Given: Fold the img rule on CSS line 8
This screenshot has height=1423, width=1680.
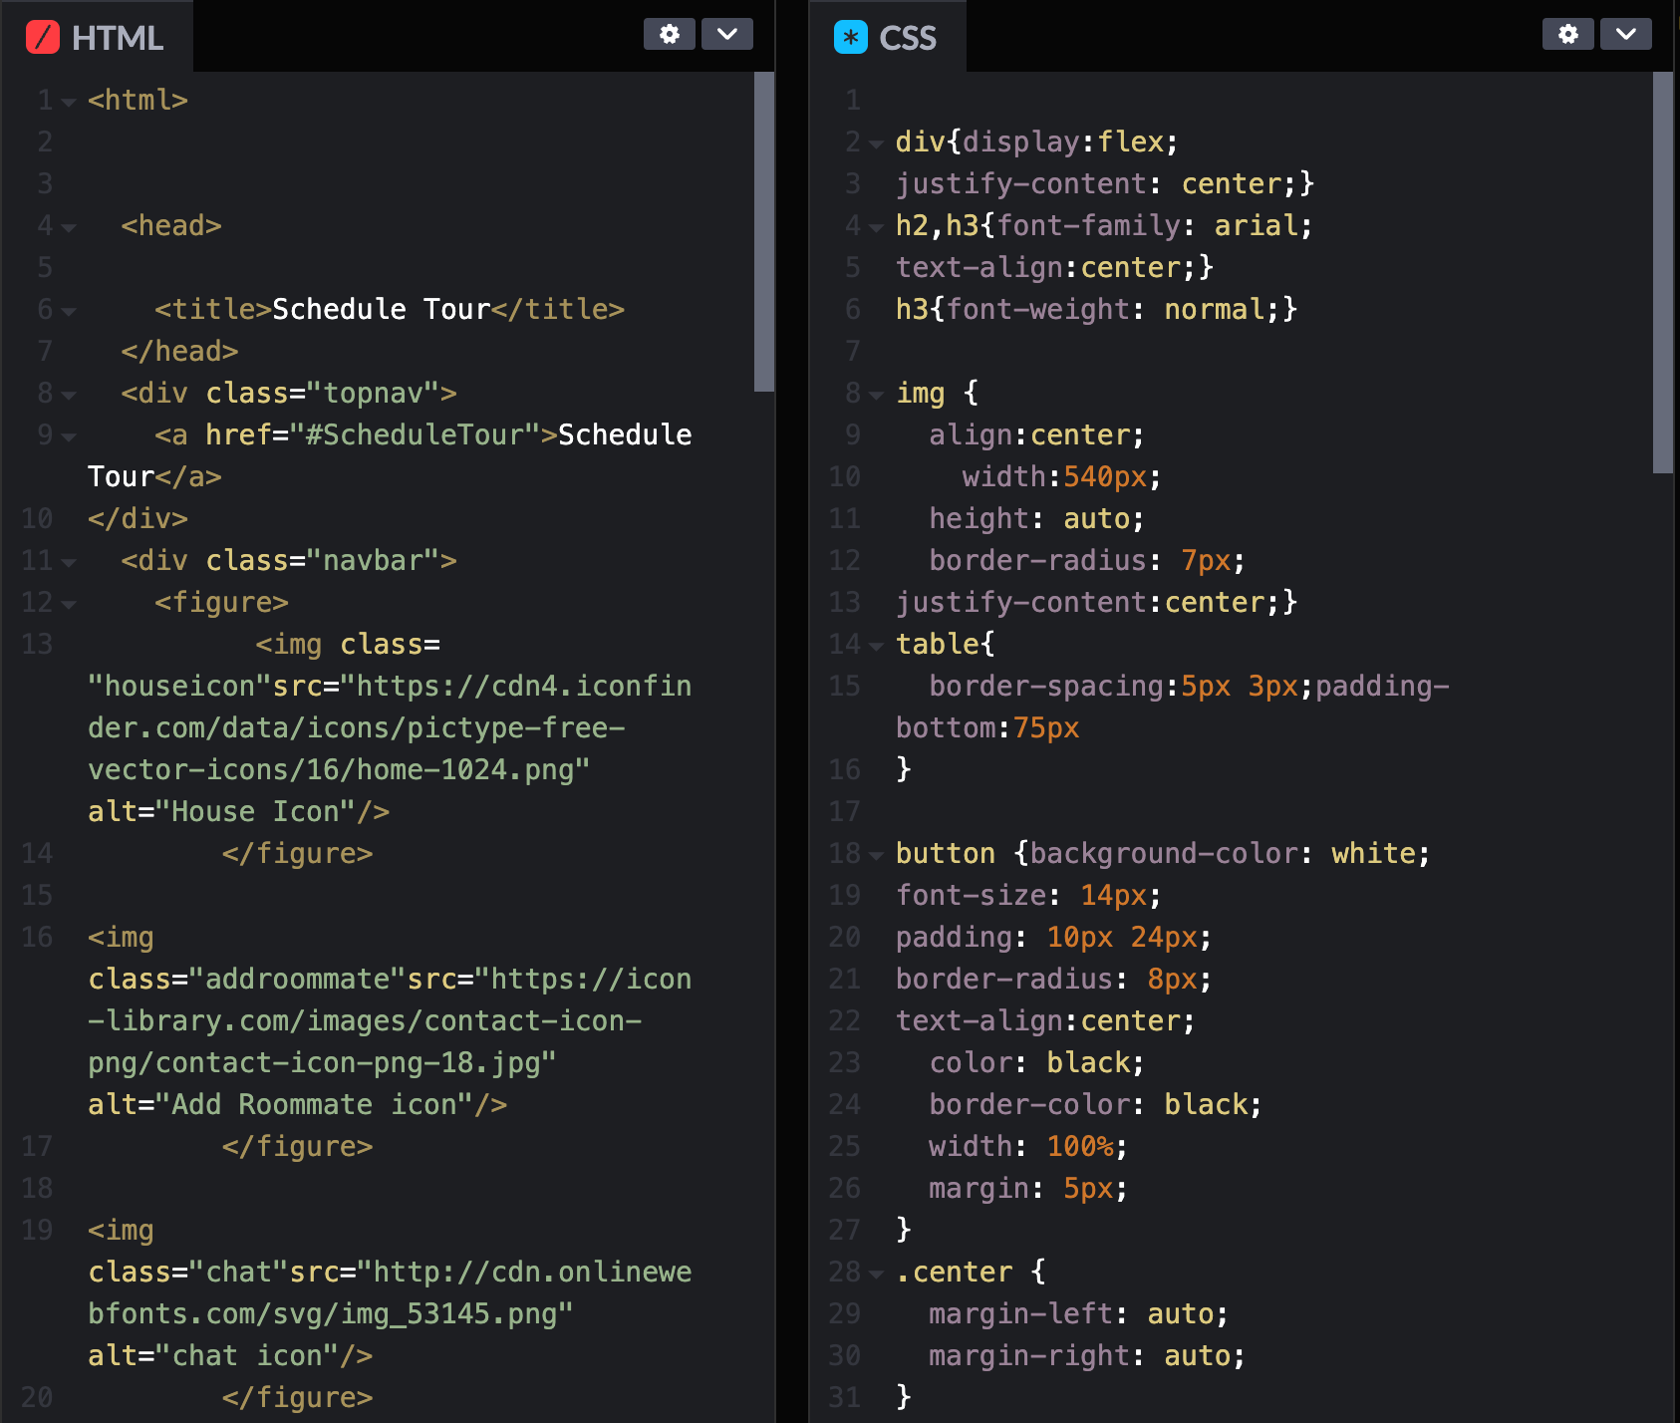Looking at the screenshot, I should (876, 395).
